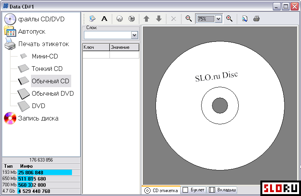Select Тонкий CD label type

[x=47, y=69]
